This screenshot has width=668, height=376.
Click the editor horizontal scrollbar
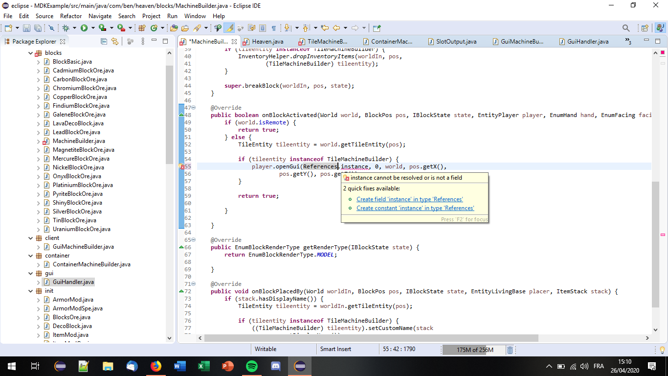point(371,338)
